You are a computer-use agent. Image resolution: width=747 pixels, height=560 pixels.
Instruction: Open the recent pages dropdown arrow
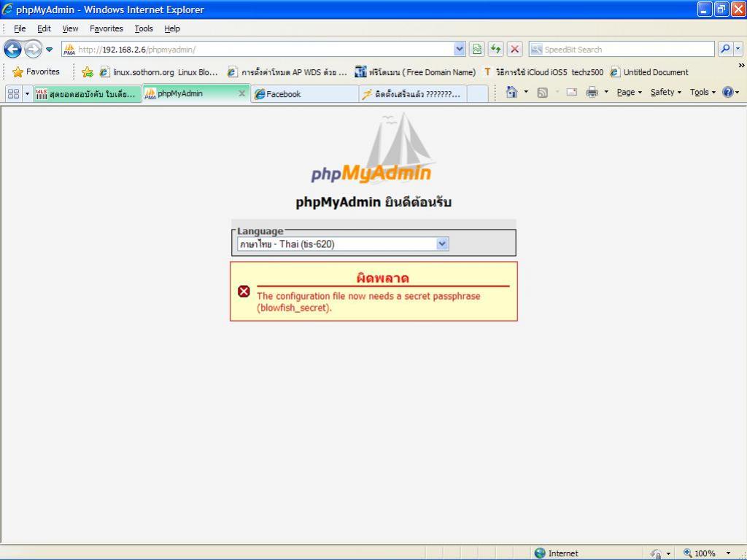49,50
